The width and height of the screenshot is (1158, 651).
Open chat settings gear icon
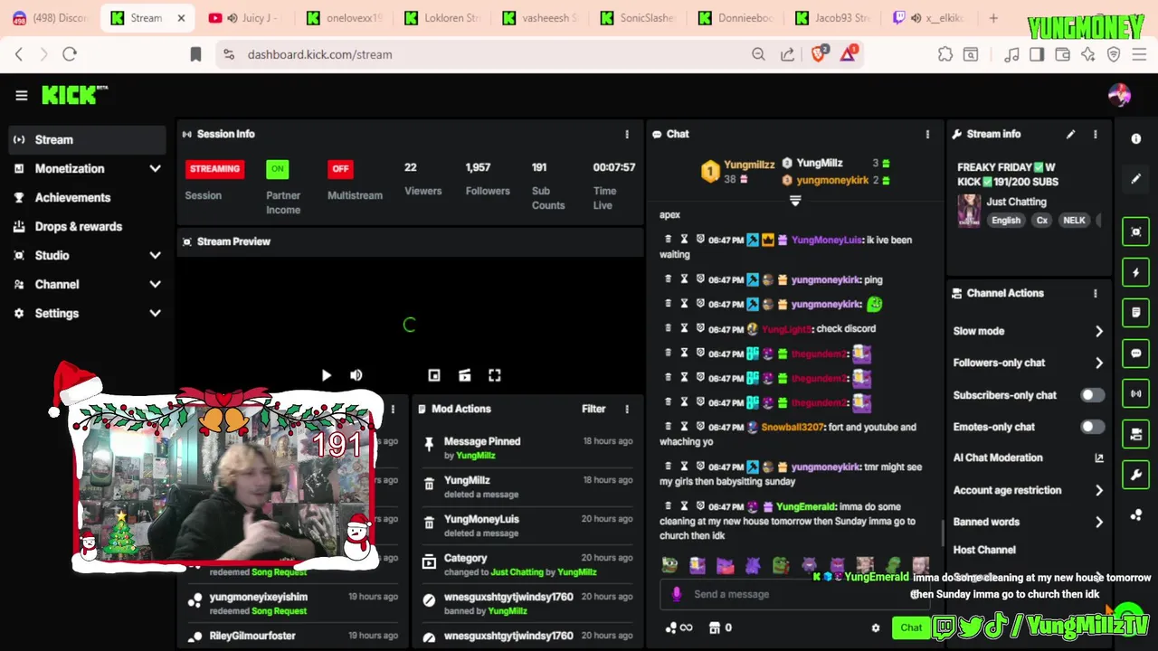[875, 627]
